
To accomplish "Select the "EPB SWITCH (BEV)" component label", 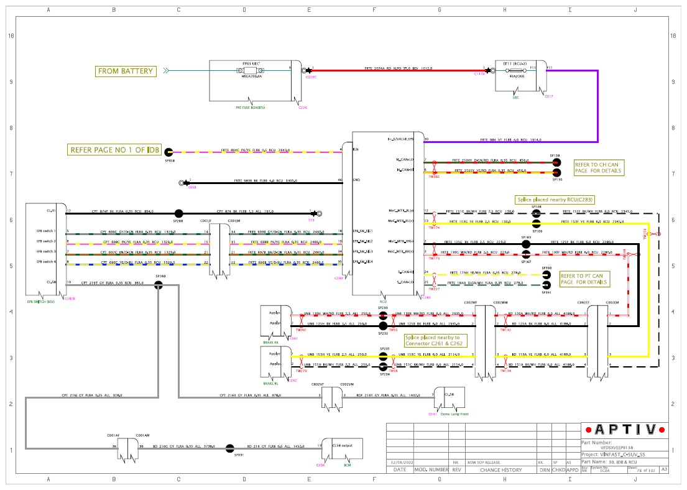I will (x=41, y=302).
